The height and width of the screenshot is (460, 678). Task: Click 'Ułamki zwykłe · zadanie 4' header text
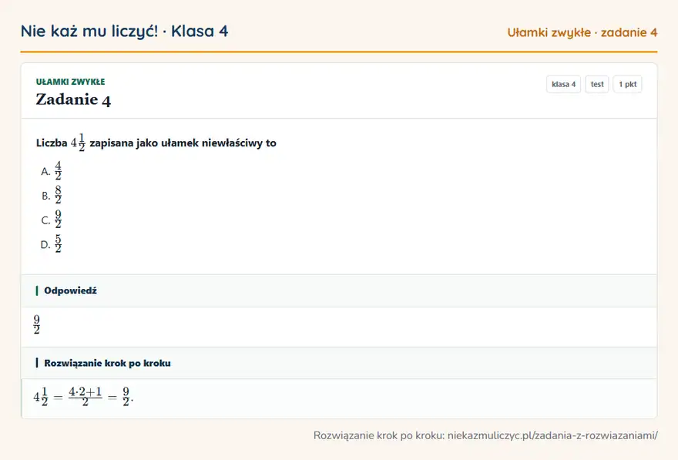(x=582, y=32)
